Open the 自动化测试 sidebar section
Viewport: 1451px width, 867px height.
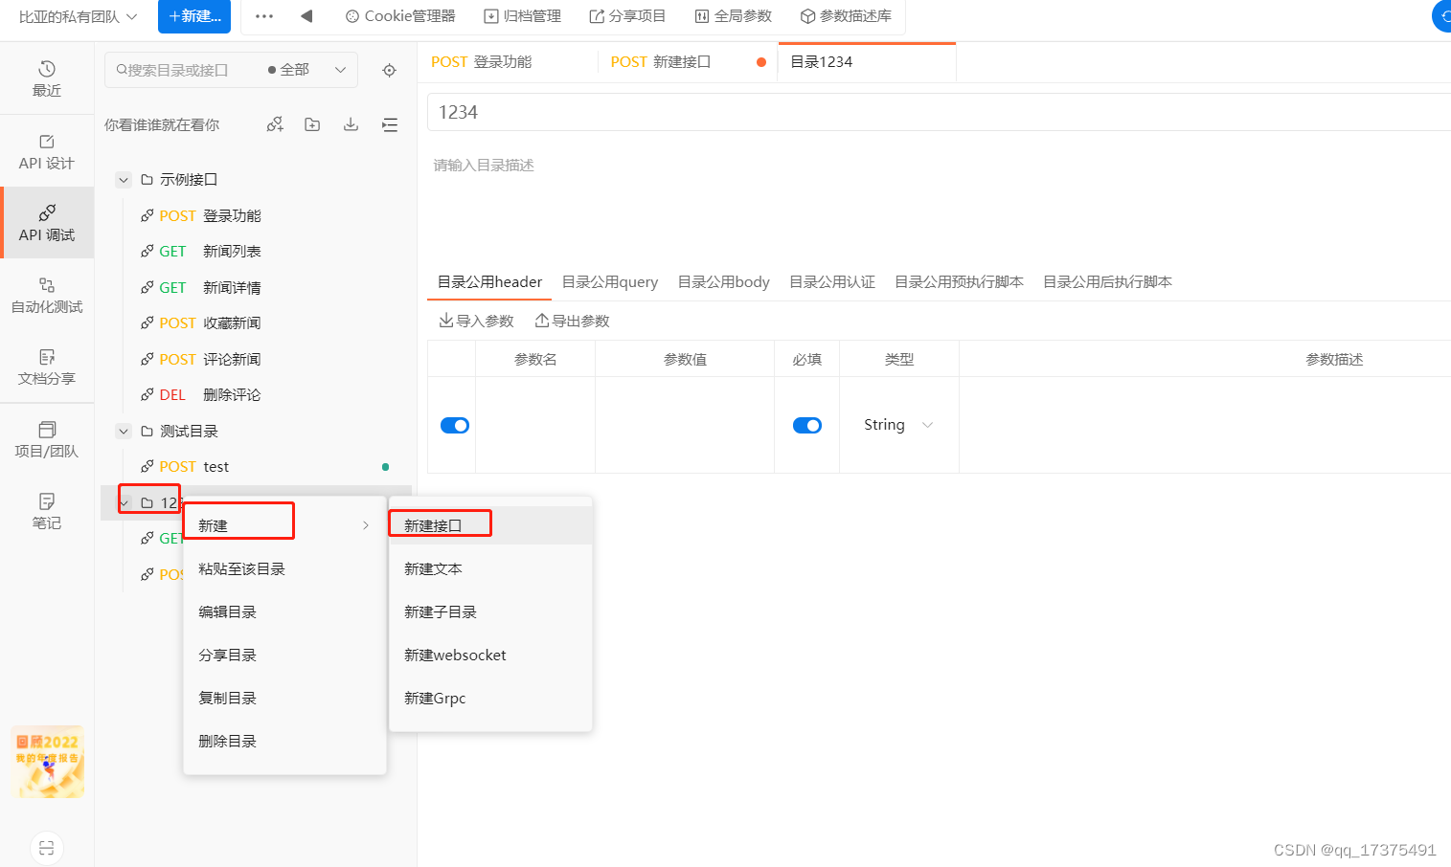46,295
